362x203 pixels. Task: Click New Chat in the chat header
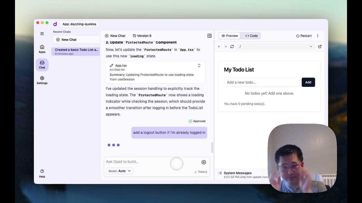[115, 36]
